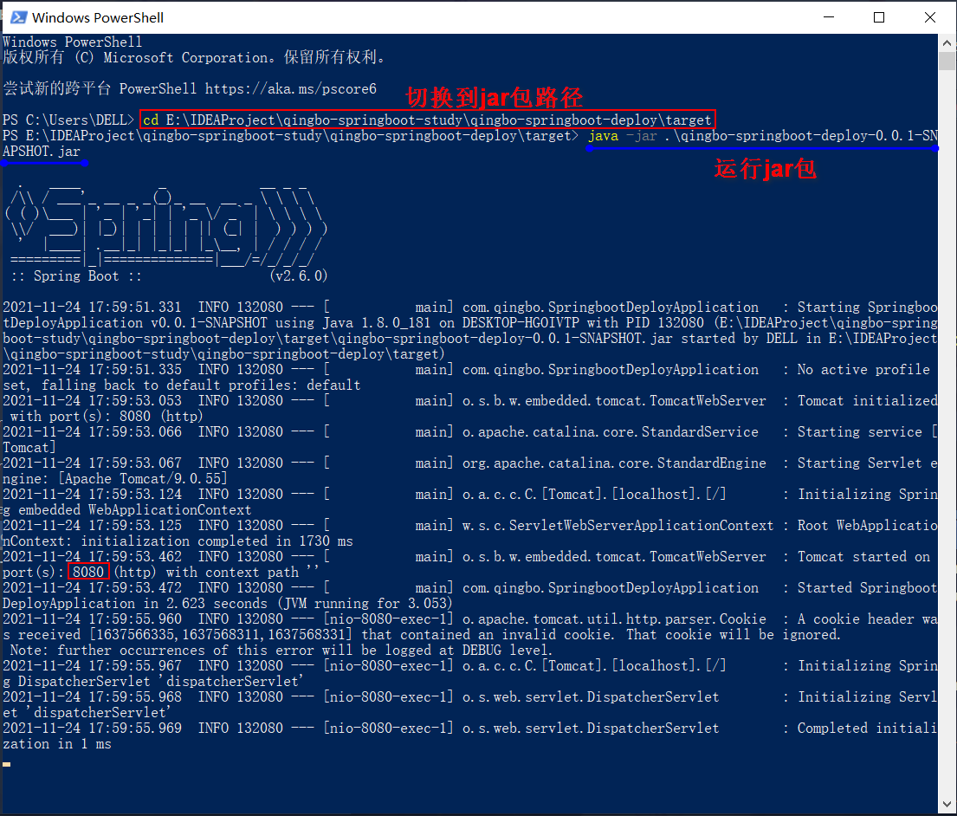Click the Windows PowerShell title text
Viewport: 957px width, 816px height.
(x=98, y=17)
